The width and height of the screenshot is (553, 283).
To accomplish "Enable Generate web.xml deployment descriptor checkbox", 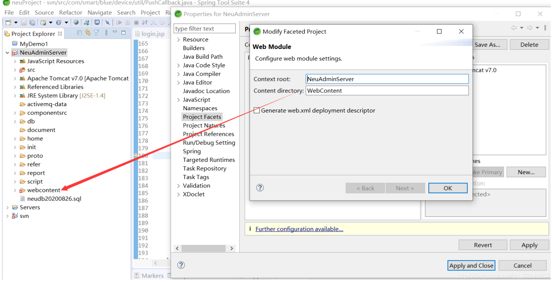I will [x=257, y=110].
